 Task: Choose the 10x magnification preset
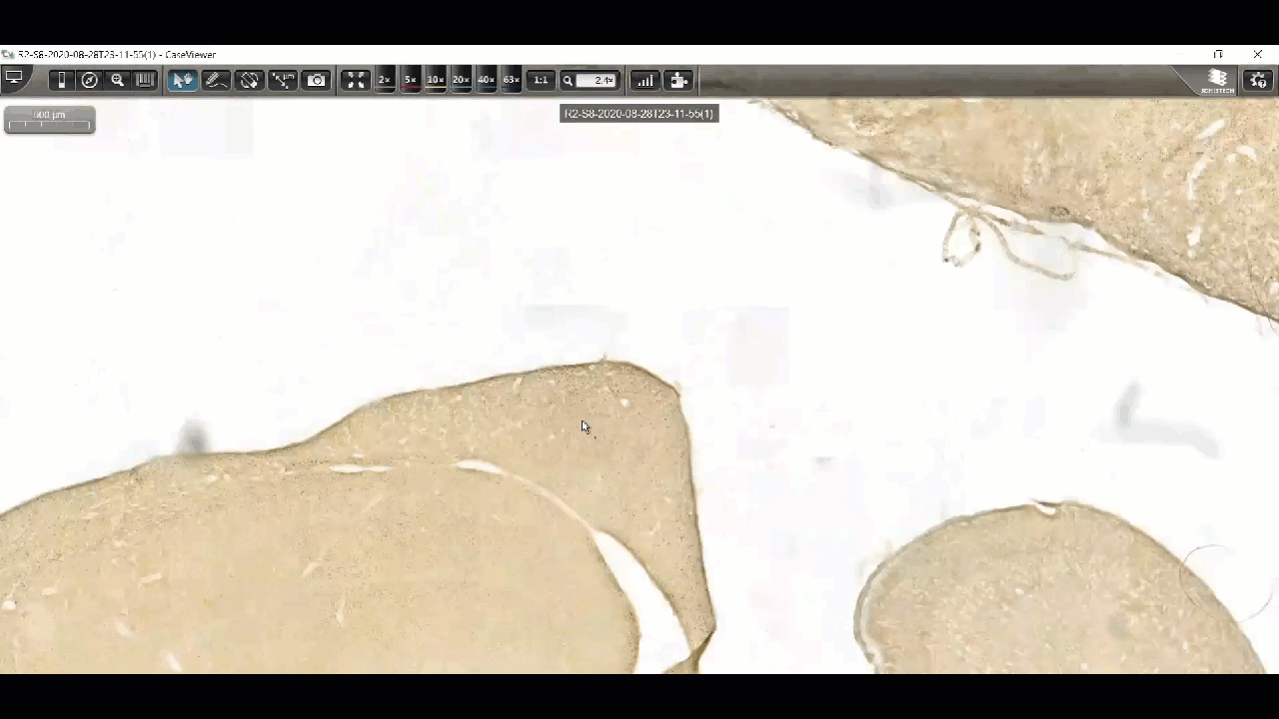[x=436, y=80]
